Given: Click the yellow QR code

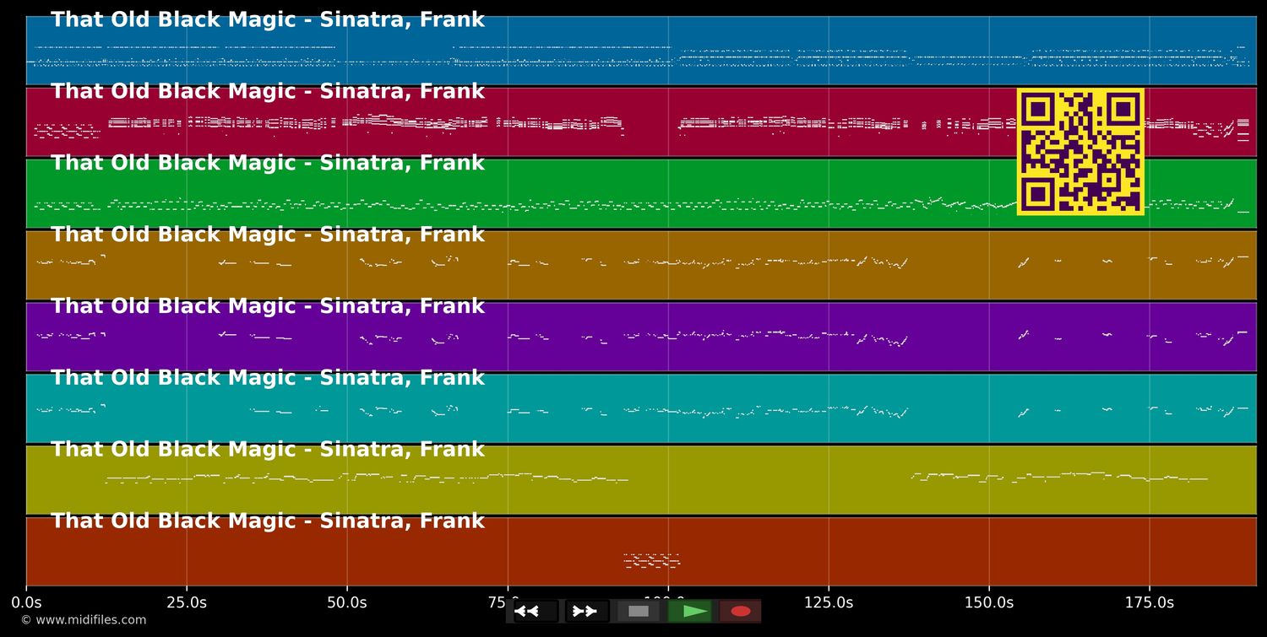Looking at the screenshot, I should click(x=1080, y=152).
